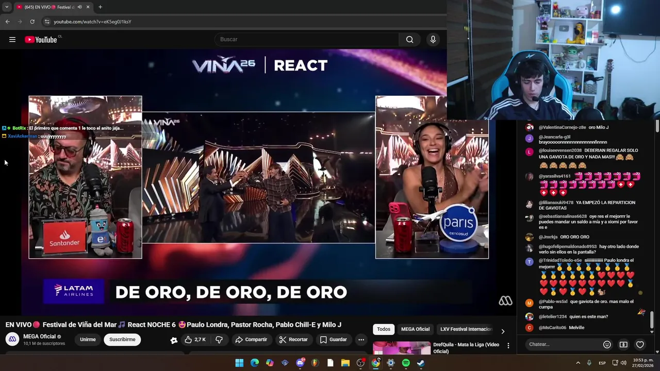Click the Recortar clip button
Screen dimensions: 660x371
293,340
